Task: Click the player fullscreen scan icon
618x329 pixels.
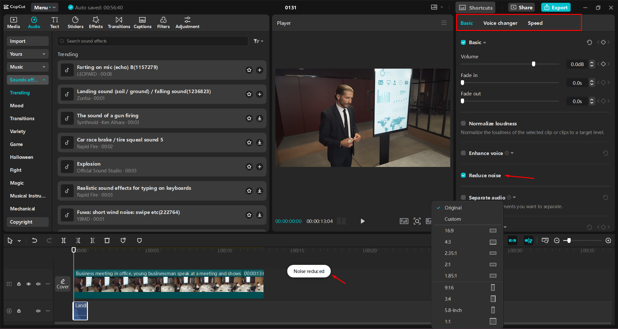Action: tap(417, 221)
